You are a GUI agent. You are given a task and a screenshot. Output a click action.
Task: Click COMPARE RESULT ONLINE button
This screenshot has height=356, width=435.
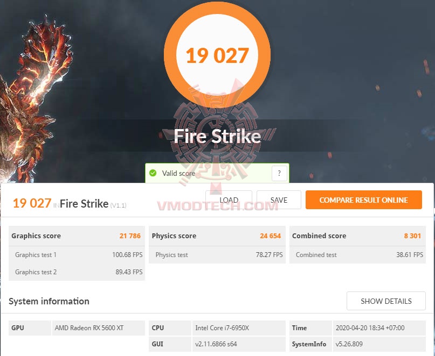click(x=364, y=200)
